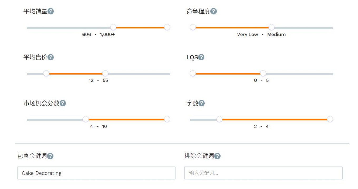
Task: Click 市场机会分数 slider lower handle at 4
Action: tap(86, 119)
